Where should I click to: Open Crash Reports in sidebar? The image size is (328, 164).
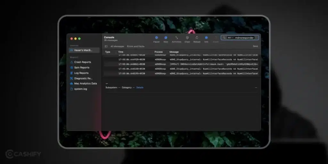pos(83,62)
